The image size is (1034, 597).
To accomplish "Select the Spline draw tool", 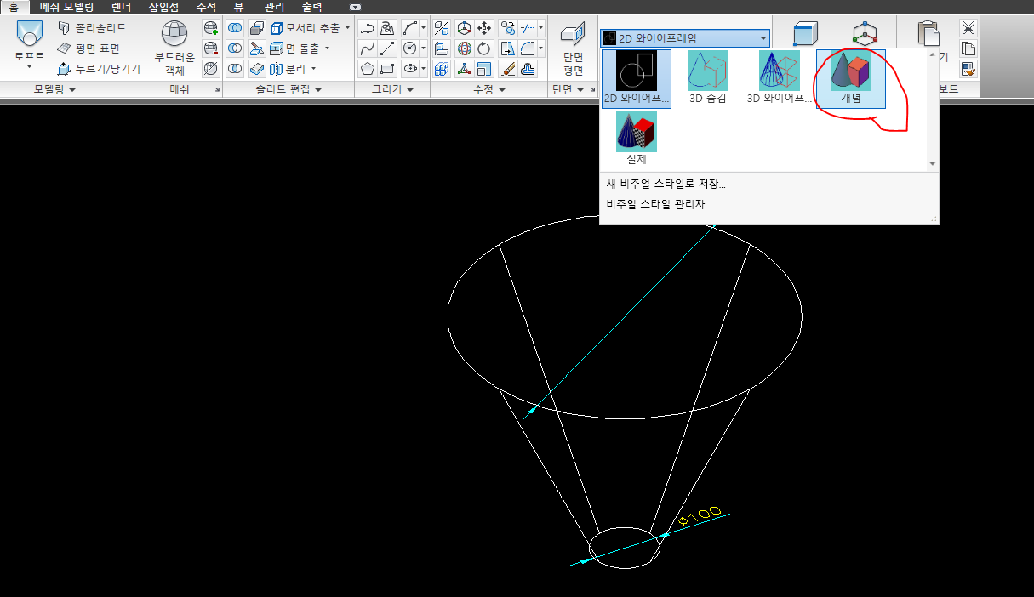I will (x=368, y=48).
